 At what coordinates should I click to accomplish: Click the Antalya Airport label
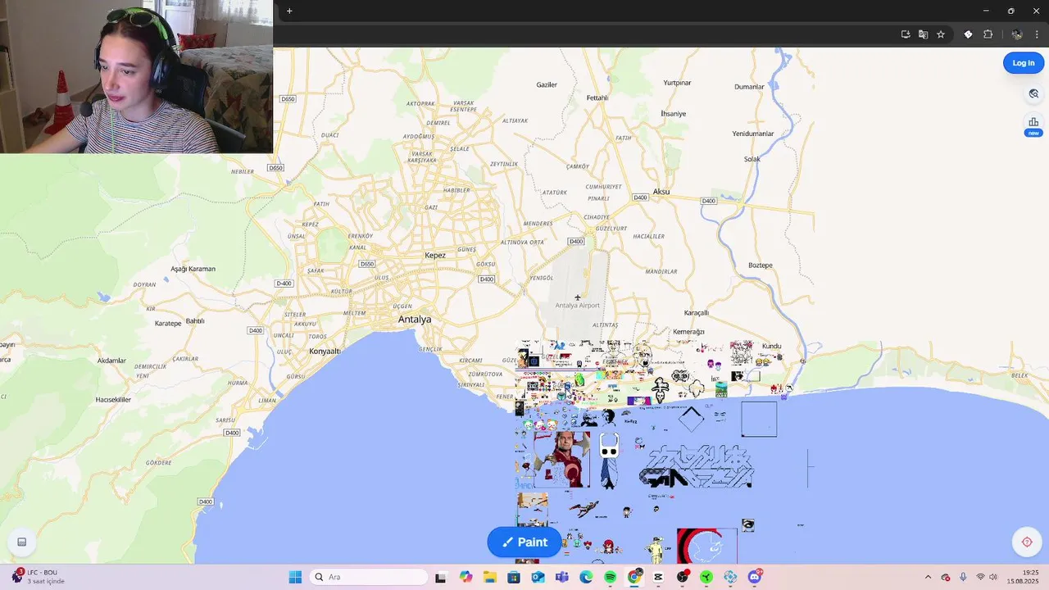coord(578,305)
